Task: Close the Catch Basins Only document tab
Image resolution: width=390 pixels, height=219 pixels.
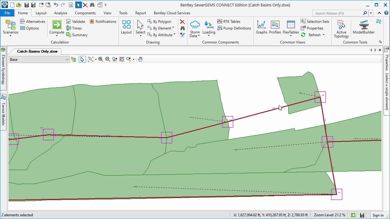Action: pyautogui.click(x=380, y=50)
